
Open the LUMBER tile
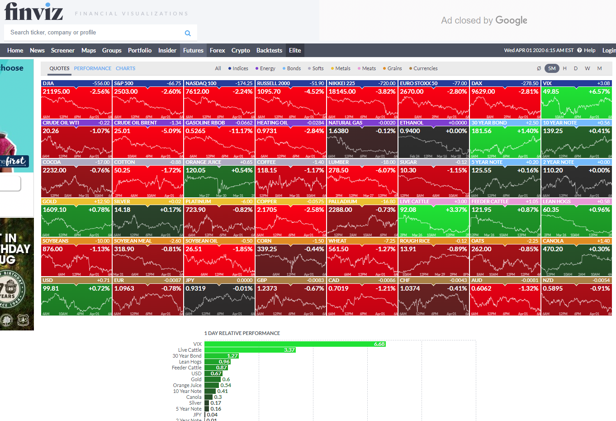(362, 178)
